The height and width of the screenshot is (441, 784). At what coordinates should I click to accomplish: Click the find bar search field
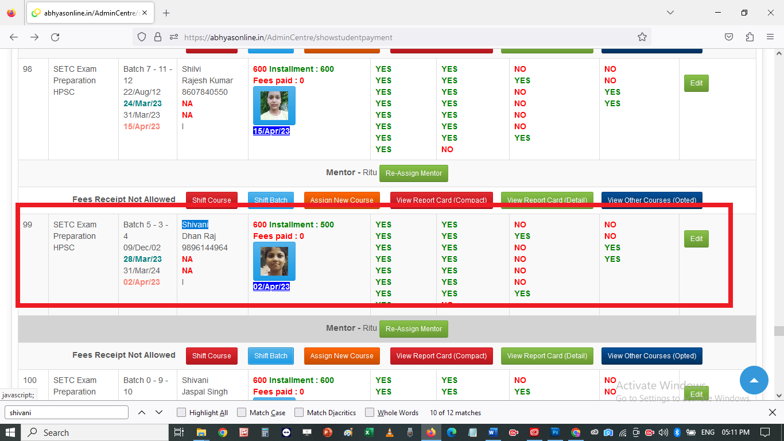(67, 412)
